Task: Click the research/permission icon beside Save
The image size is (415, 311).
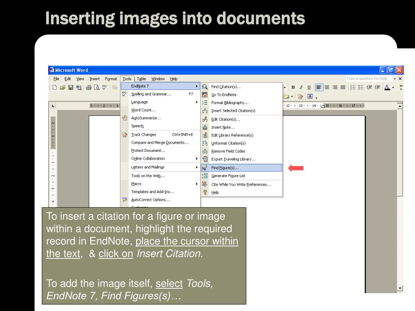Action: pyautogui.click(x=79, y=87)
